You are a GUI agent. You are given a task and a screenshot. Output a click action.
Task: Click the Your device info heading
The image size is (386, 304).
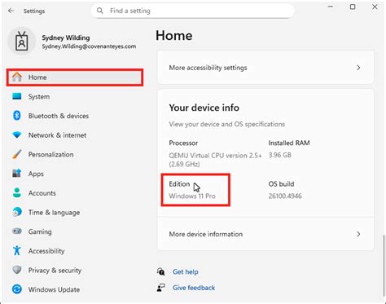(204, 108)
